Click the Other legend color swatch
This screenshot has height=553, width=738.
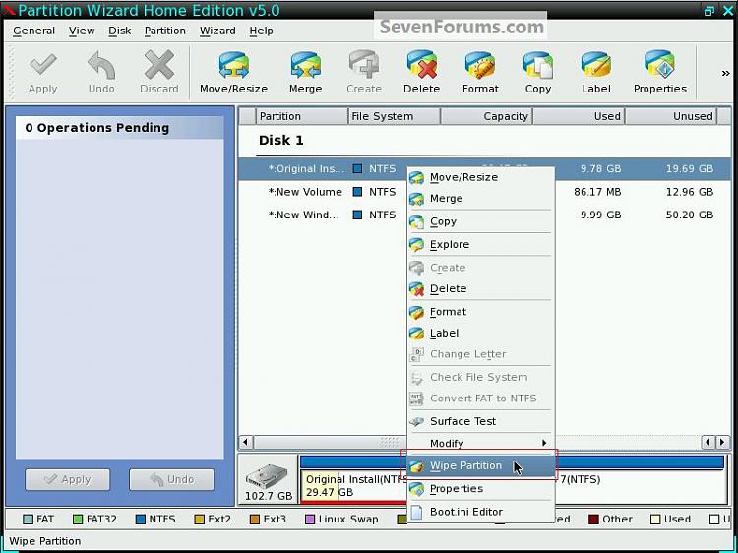tap(593, 520)
